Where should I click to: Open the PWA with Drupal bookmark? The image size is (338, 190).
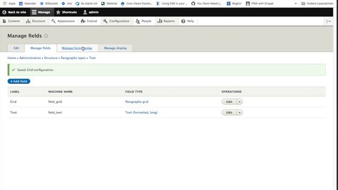[x=259, y=4]
